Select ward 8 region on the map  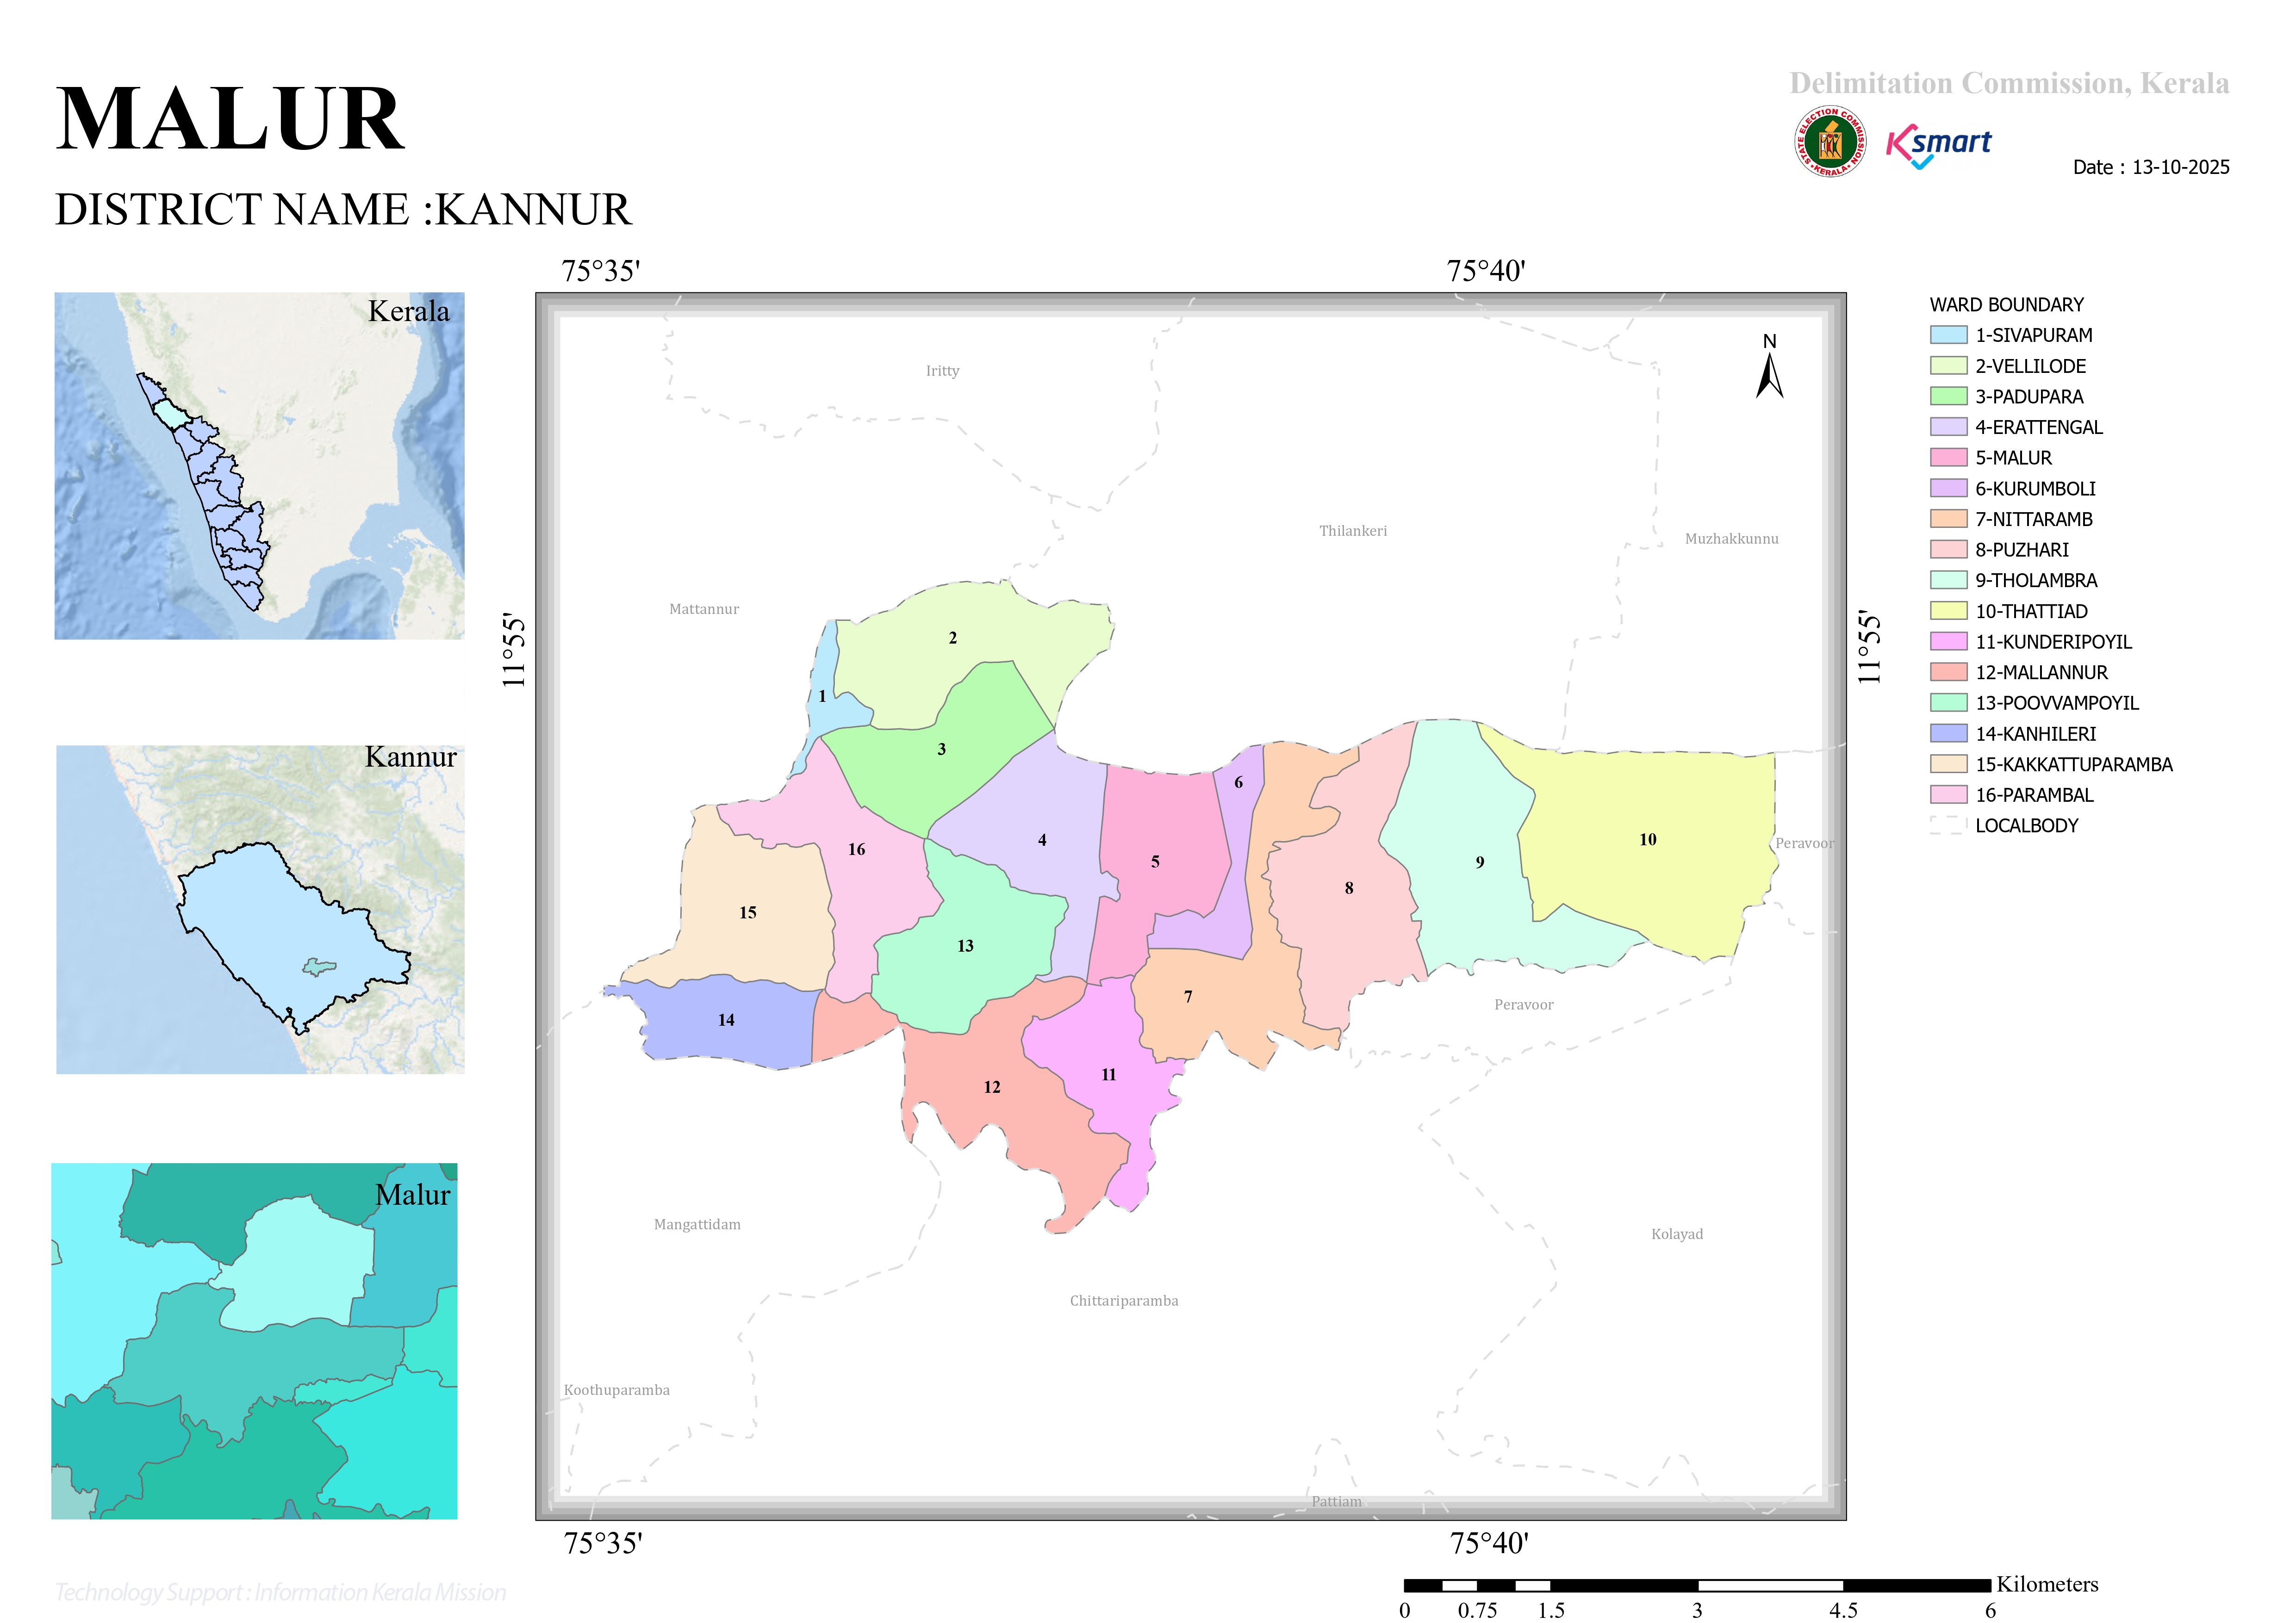coord(1349,887)
